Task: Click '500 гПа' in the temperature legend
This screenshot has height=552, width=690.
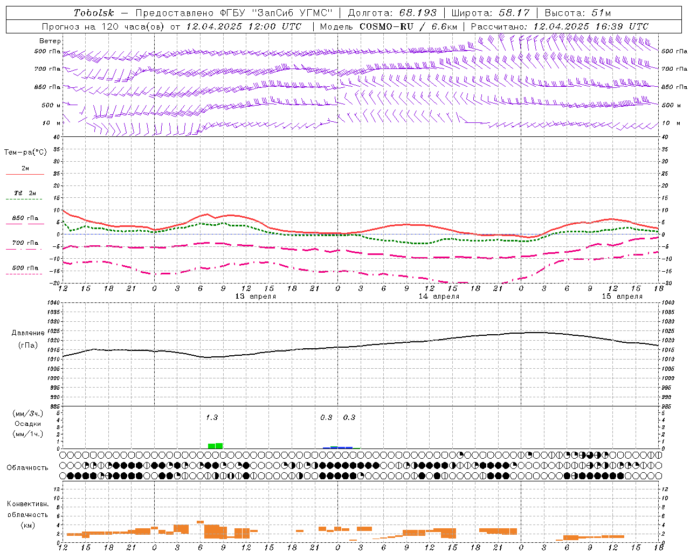Action: pyautogui.click(x=25, y=268)
